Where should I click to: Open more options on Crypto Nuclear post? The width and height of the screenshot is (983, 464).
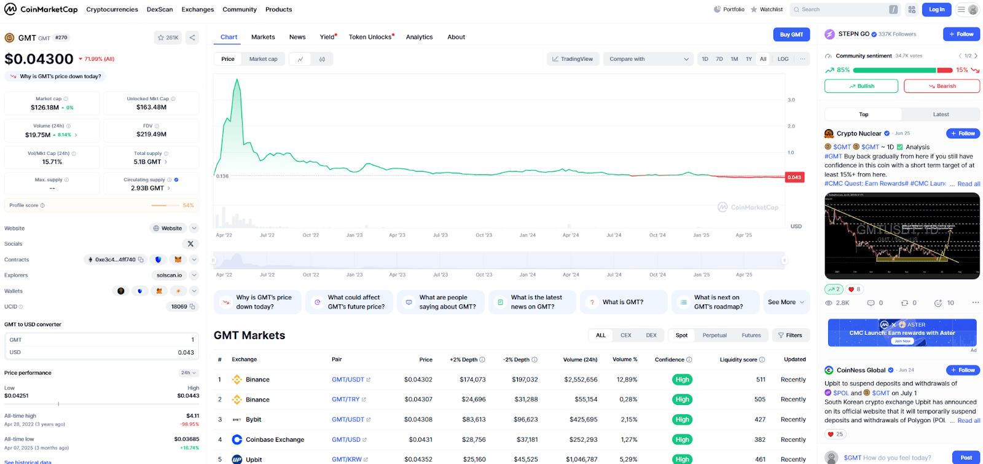975,302
